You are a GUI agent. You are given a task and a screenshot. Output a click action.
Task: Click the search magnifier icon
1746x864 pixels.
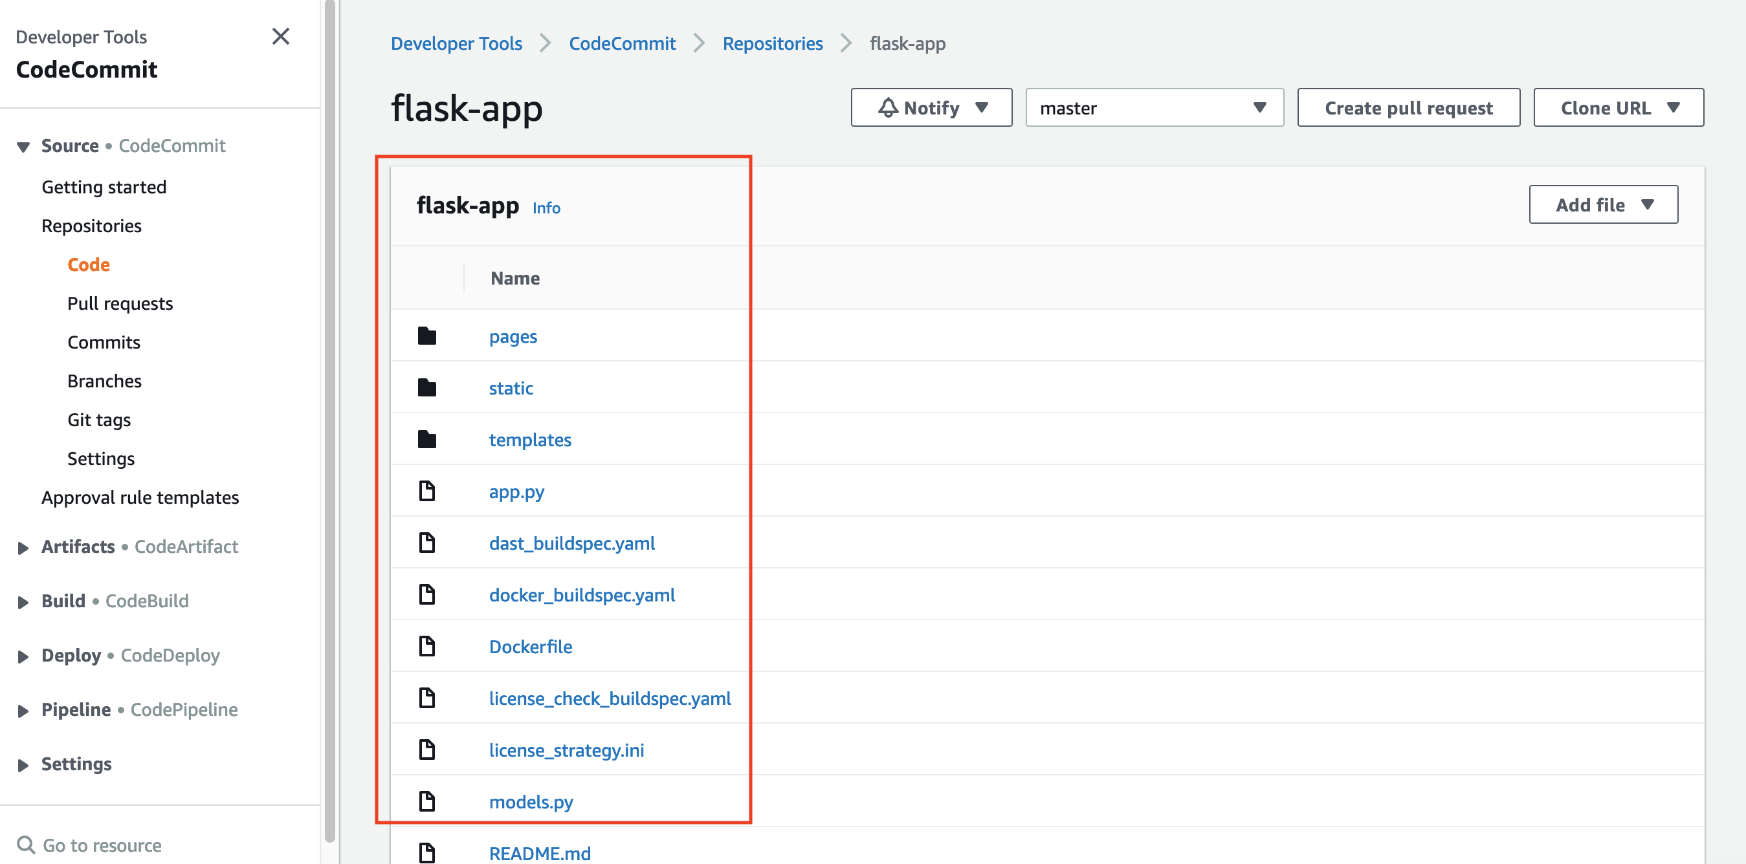pos(26,845)
